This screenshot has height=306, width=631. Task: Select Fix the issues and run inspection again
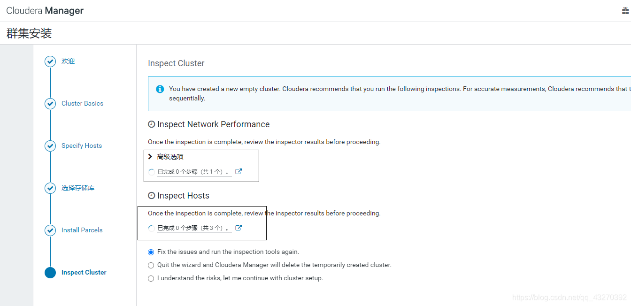click(151, 252)
